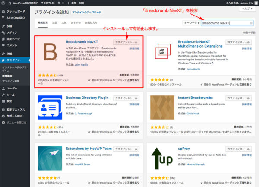Open author Chris Nash link

[193, 114]
